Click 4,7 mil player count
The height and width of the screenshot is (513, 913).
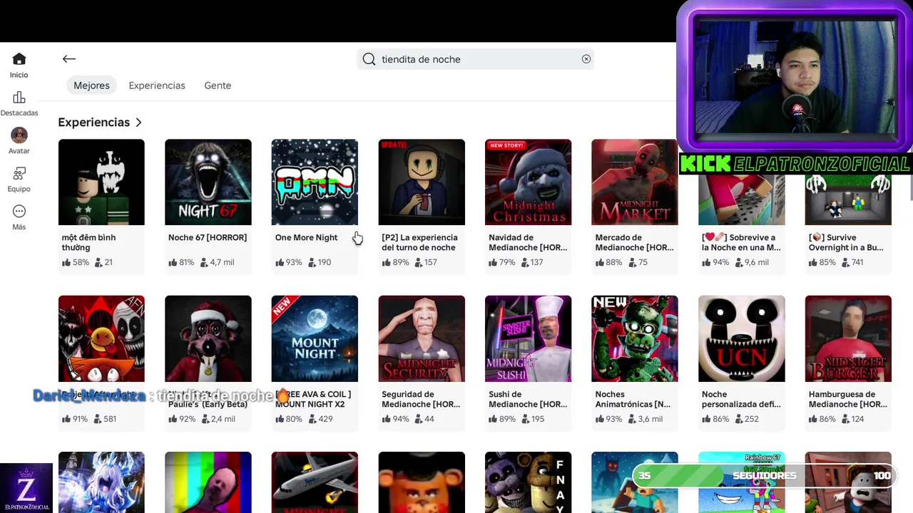click(x=218, y=262)
